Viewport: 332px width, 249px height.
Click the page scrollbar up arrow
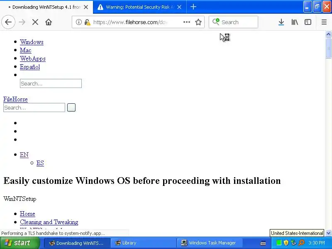point(328,34)
